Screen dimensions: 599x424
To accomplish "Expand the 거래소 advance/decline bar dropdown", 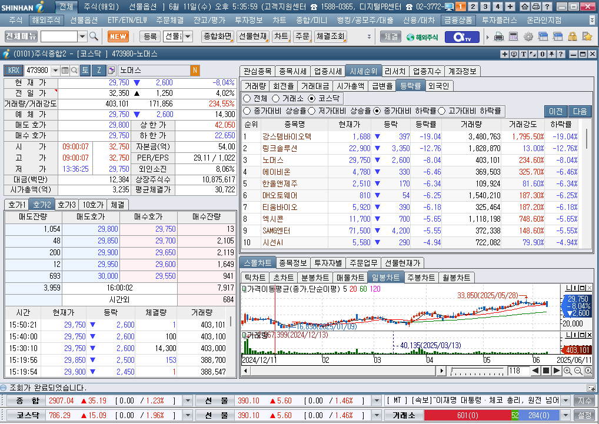I will coord(566,415).
